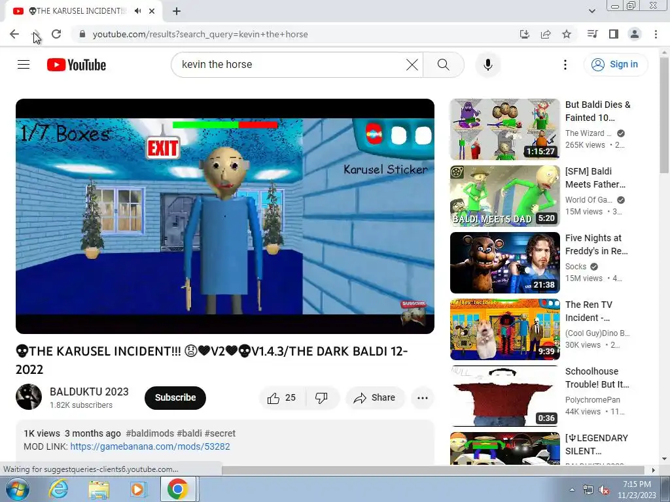Viewport: 670px width, 502px height.
Task: Open Windows Start menu
Action: 17,489
